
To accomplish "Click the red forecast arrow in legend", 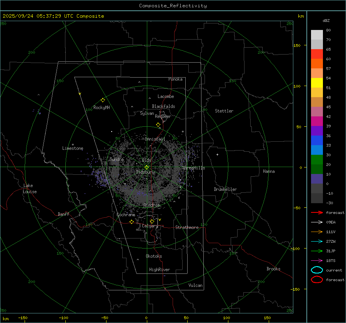I will [x=317, y=213].
